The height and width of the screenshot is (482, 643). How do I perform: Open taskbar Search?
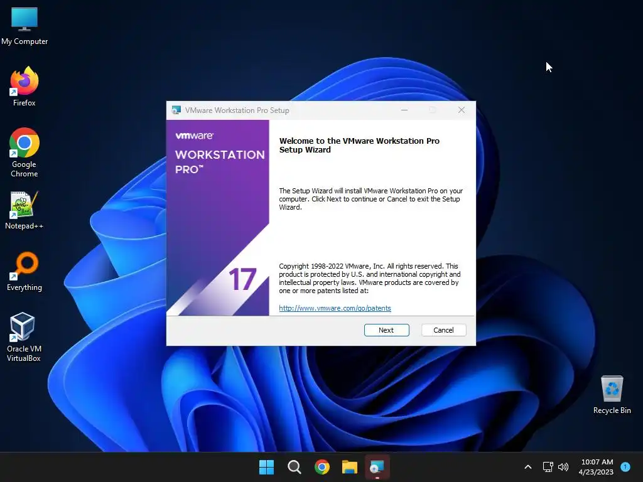click(x=294, y=467)
